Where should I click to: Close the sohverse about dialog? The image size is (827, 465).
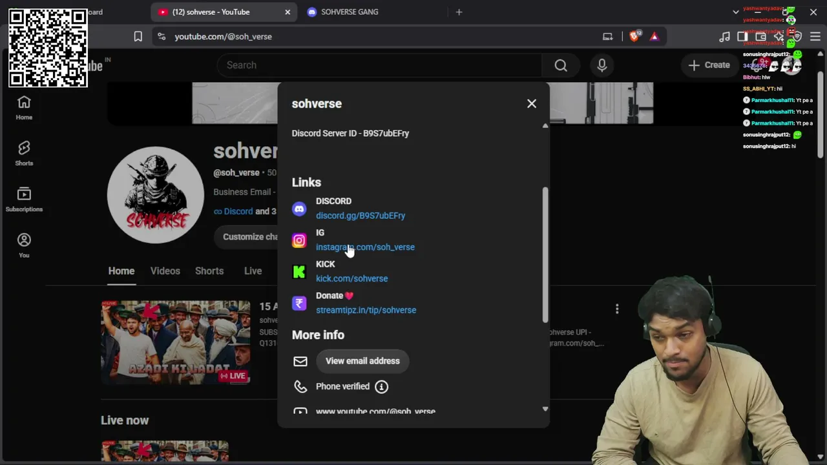pyautogui.click(x=532, y=103)
